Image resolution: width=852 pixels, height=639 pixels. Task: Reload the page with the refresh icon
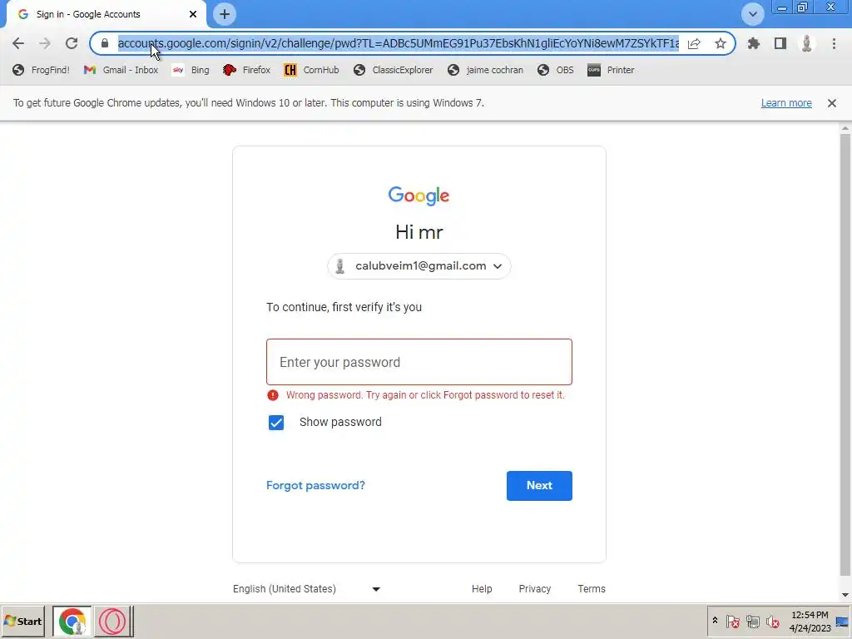coord(72,43)
